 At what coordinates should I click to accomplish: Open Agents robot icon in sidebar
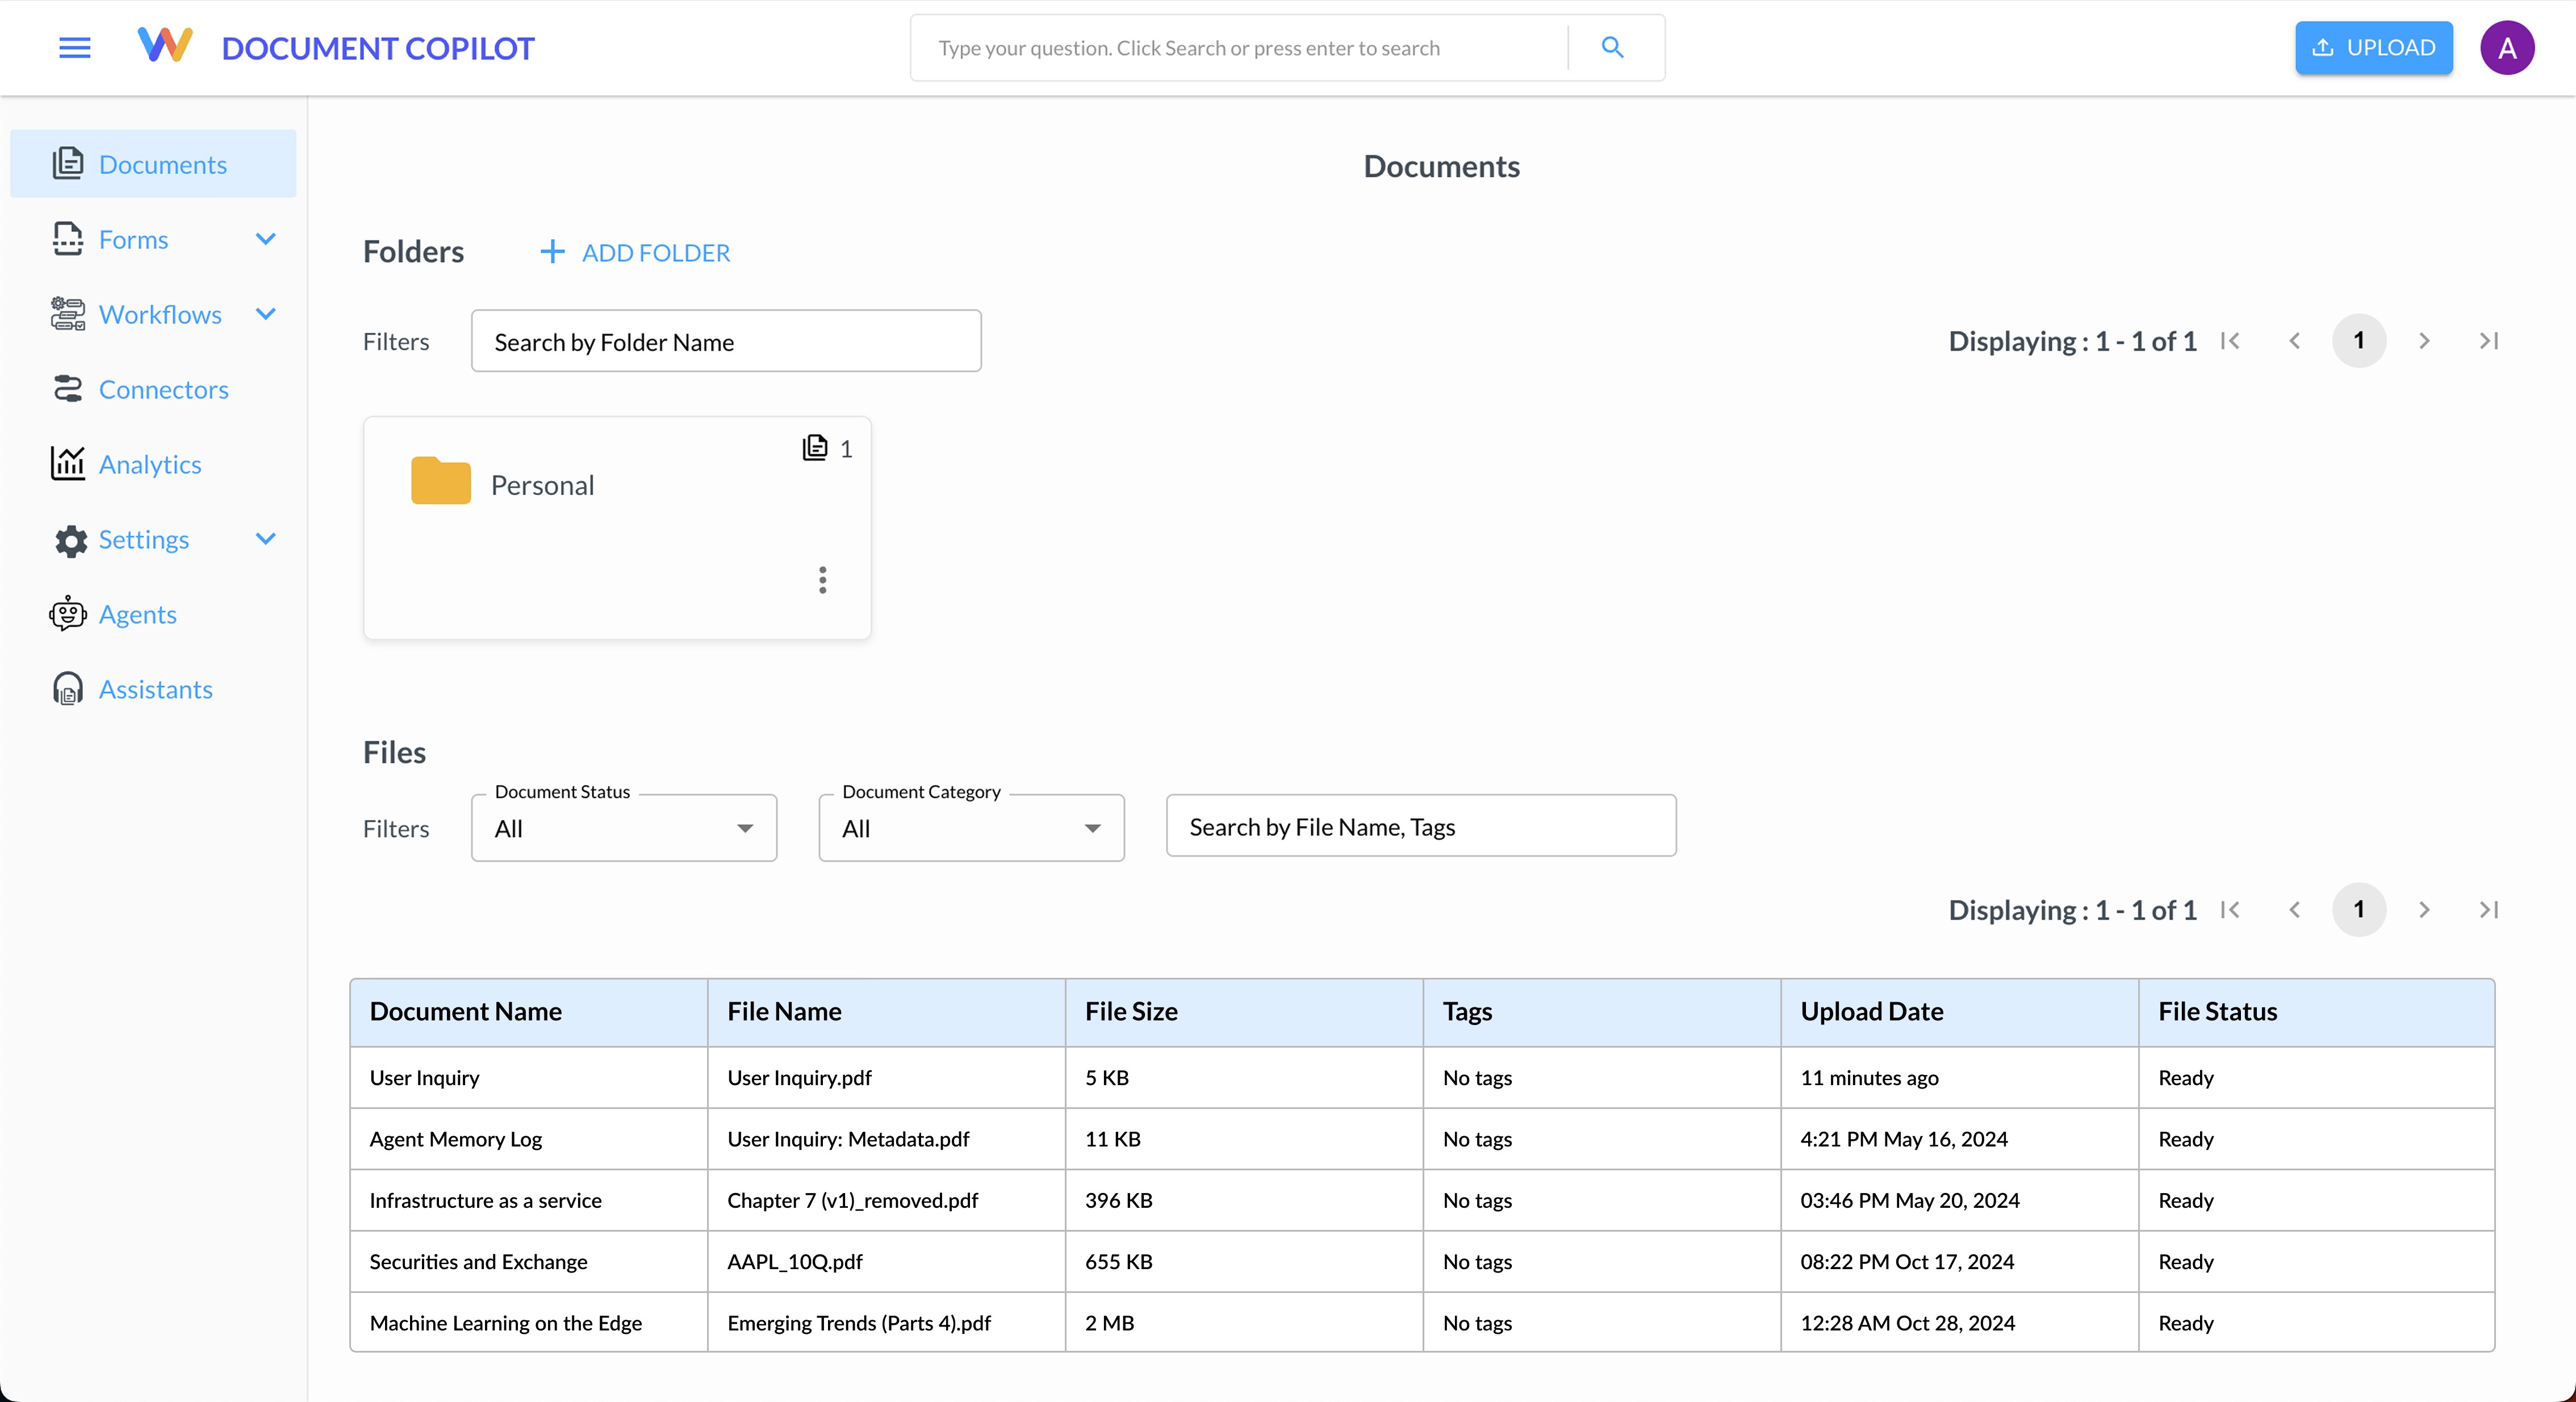(67, 614)
